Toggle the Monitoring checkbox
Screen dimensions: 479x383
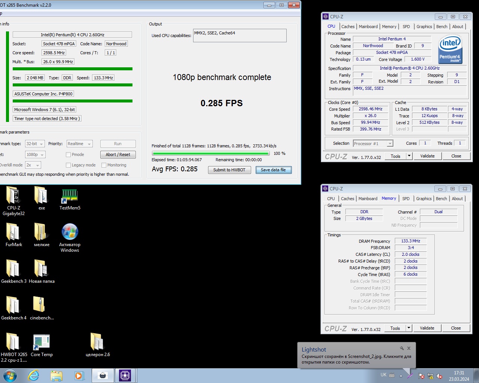click(104, 165)
